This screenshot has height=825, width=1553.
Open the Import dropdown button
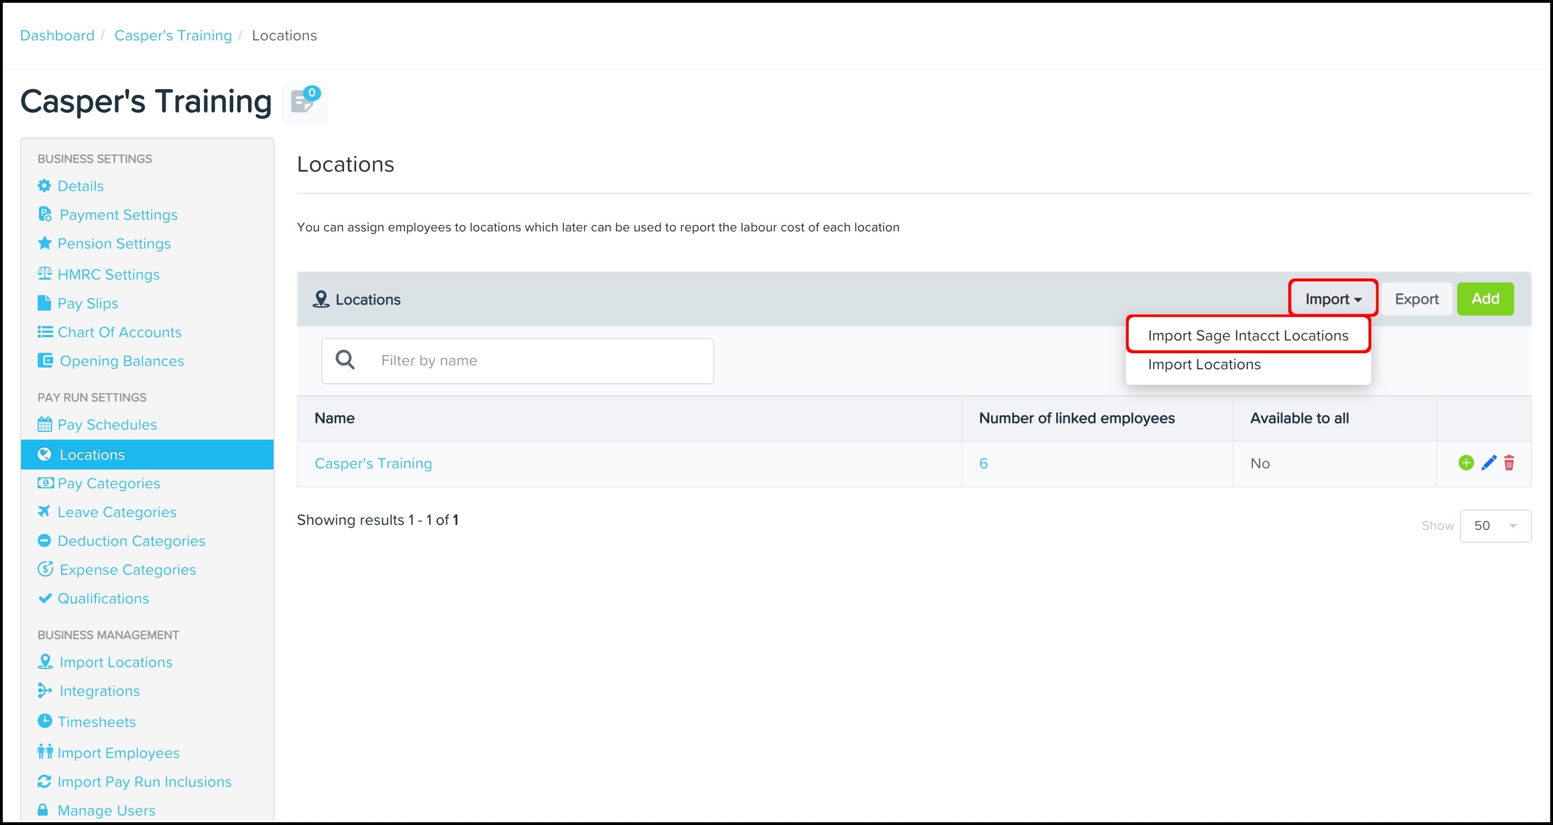click(x=1333, y=299)
